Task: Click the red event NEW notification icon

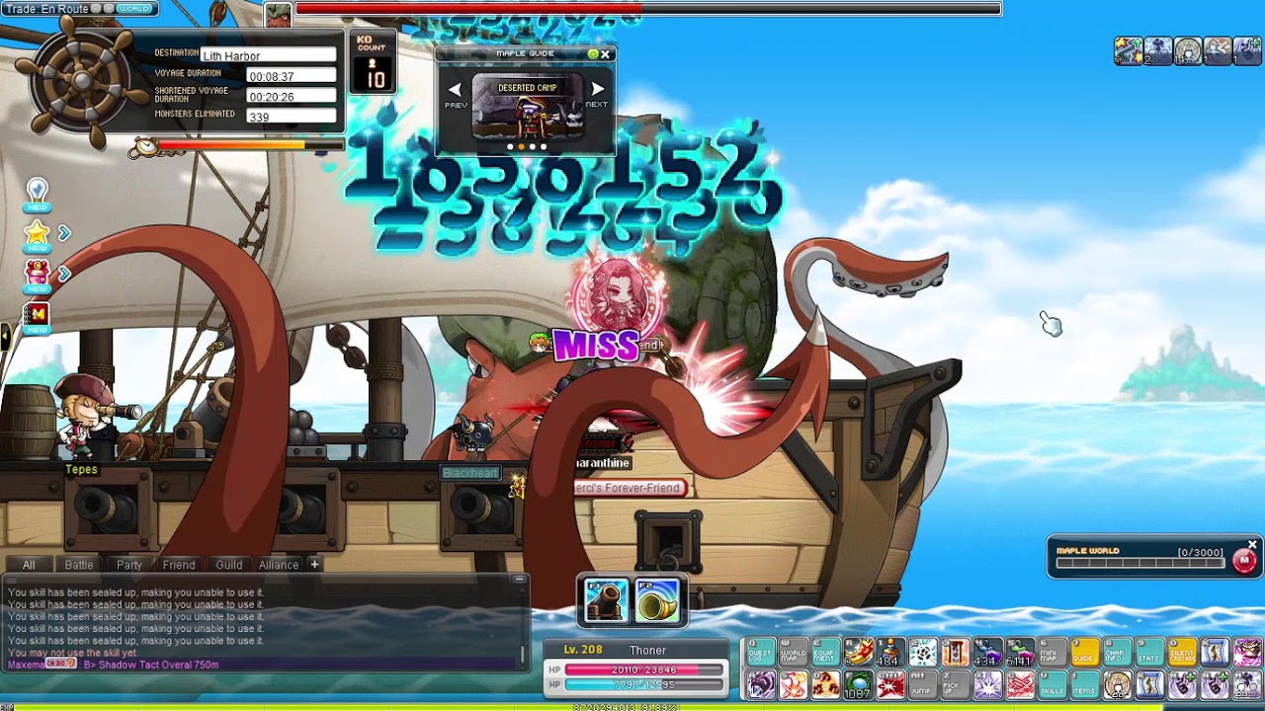Action: point(38,276)
